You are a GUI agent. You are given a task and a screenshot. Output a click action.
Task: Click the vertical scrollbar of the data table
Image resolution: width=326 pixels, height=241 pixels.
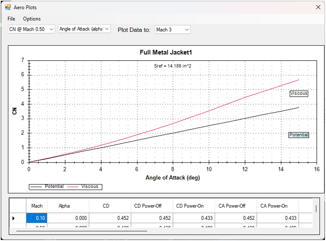point(316,209)
